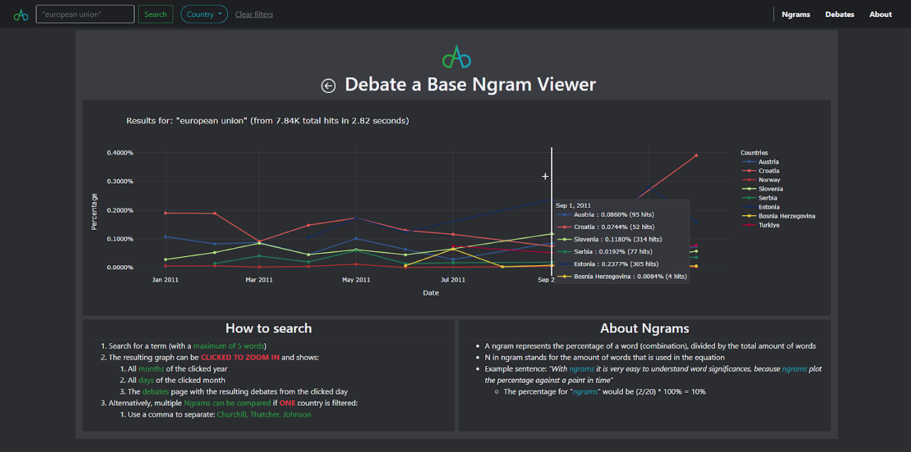The height and width of the screenshot is (452, 911).
Task: Open the About page
Action: 880,14
